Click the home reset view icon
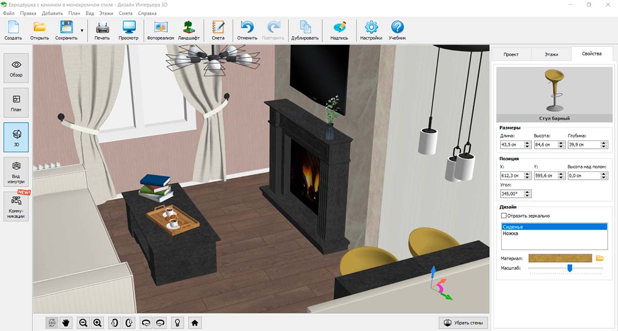This screenshot has height=331, width=618. tap(194, 323)
